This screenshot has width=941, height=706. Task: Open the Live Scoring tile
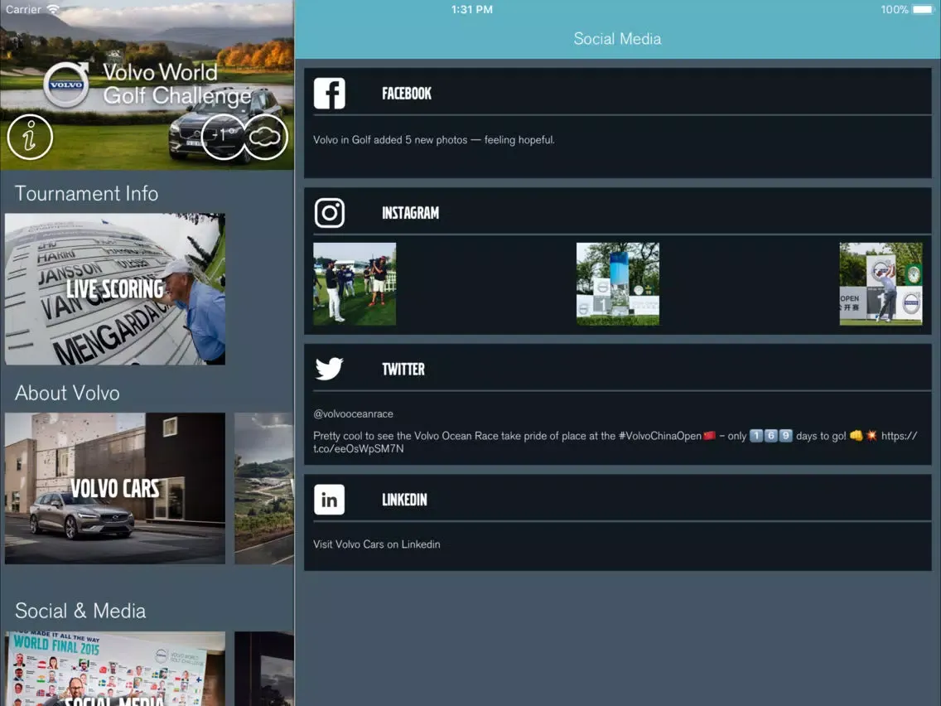tap(115, 288)
